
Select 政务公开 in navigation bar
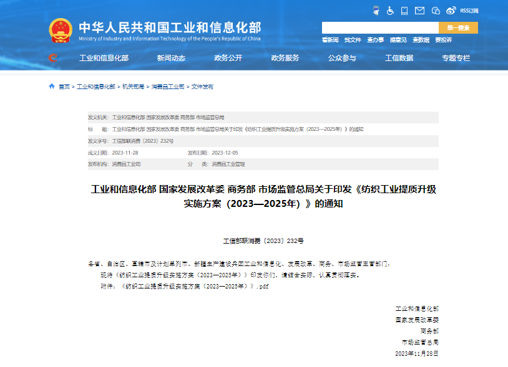click(x=228, y=58)
